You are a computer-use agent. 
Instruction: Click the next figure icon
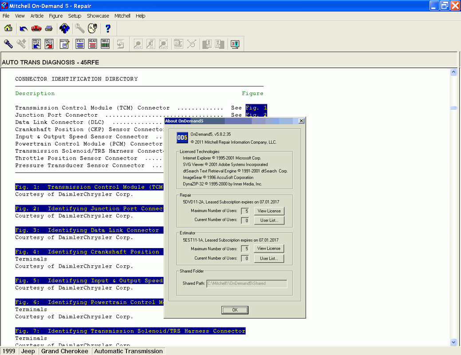tap(220, 44)
